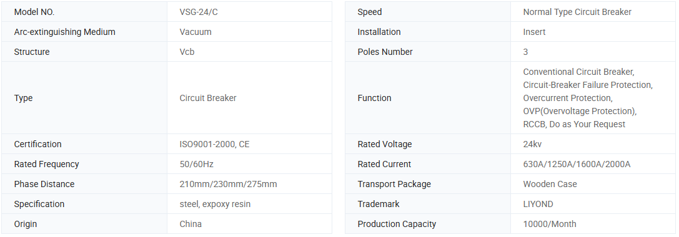Image resolution: width=679 pixels, height=237 pixels.
Task: Click the 210mm/230mm/275mm phase distance value
Action: pyautogui.click(x=228, y=184)
